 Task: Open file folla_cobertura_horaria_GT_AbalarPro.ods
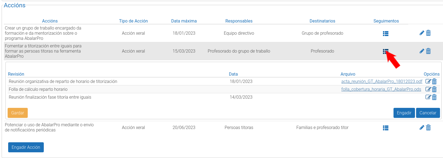coord(381,89)
